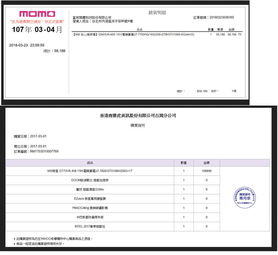Select the invoice period 107年 03-04月
278x255 pixels.
point(37,30)
